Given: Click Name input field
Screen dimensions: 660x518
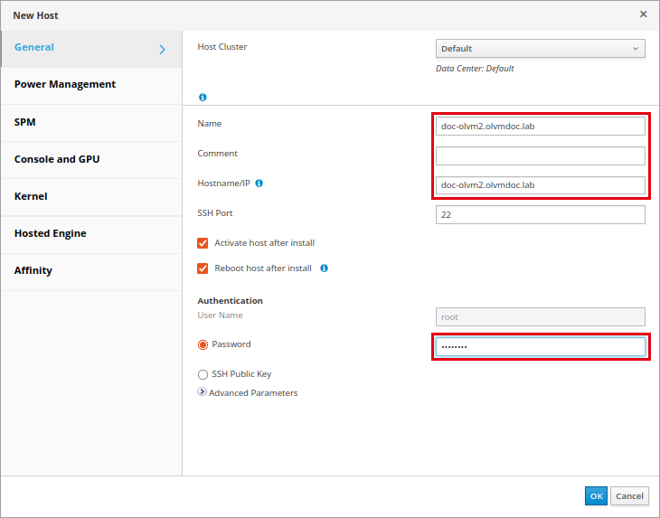Looking at the screenshot, I should pyautogui.click(x=541, y=127).
